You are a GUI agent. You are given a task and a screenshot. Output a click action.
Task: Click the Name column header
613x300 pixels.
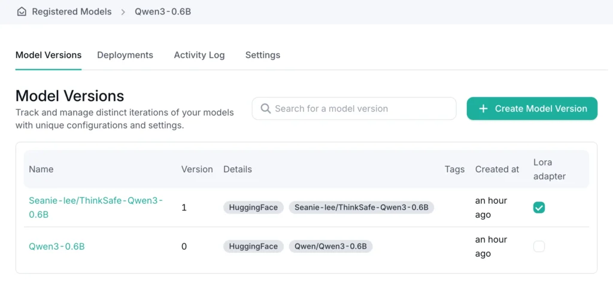(41, 169)
